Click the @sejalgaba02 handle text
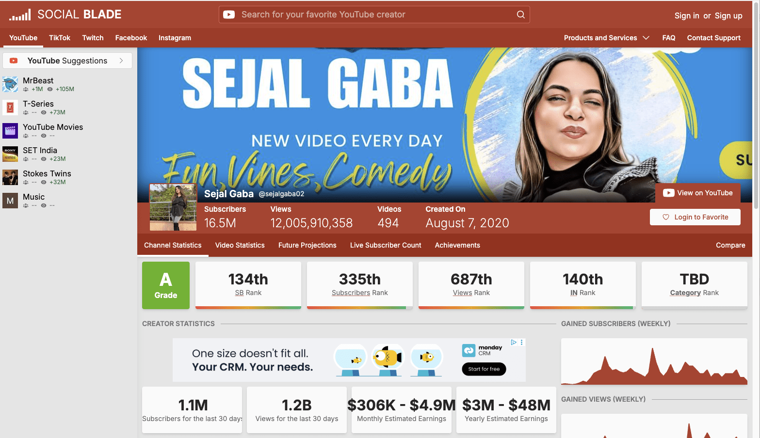This screenshot has width=760, height=438. pos(281,194)
